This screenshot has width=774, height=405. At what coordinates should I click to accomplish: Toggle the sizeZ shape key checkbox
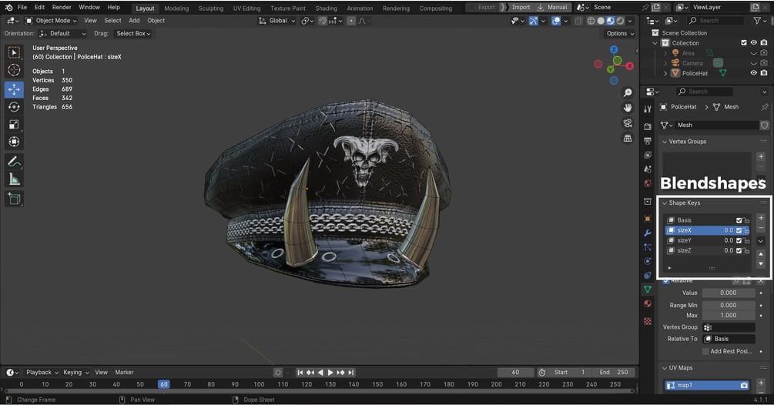coord(739,250)
